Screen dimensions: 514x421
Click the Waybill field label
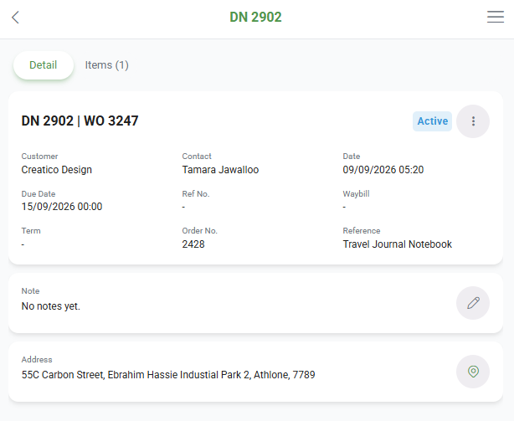[x=356, y=193]
